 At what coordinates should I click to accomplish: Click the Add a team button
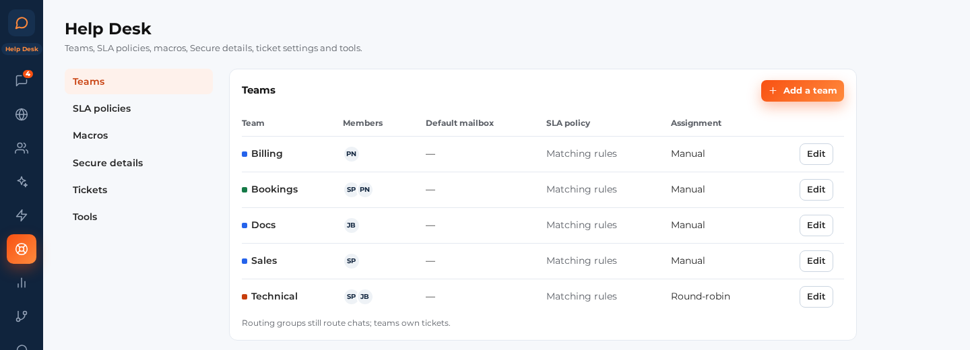(x=802, y=91)
